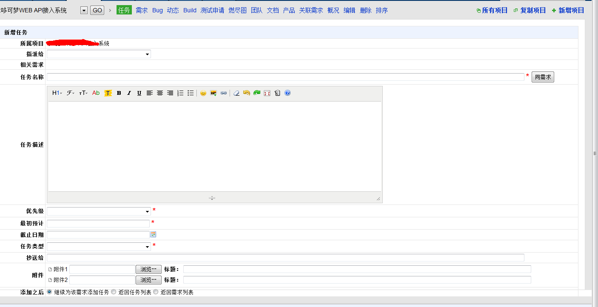Open the font family menu

pyautogui.click(x=71, y=93)
